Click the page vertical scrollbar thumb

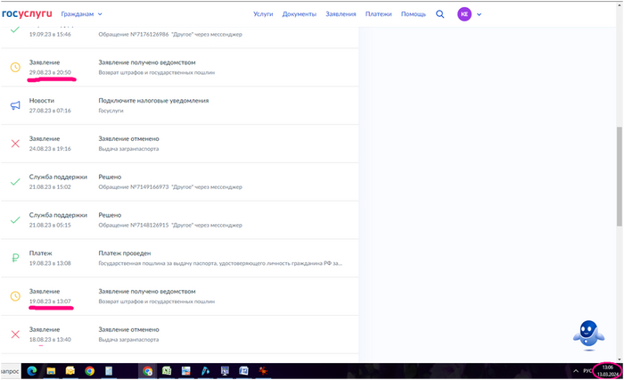(620, 177)
